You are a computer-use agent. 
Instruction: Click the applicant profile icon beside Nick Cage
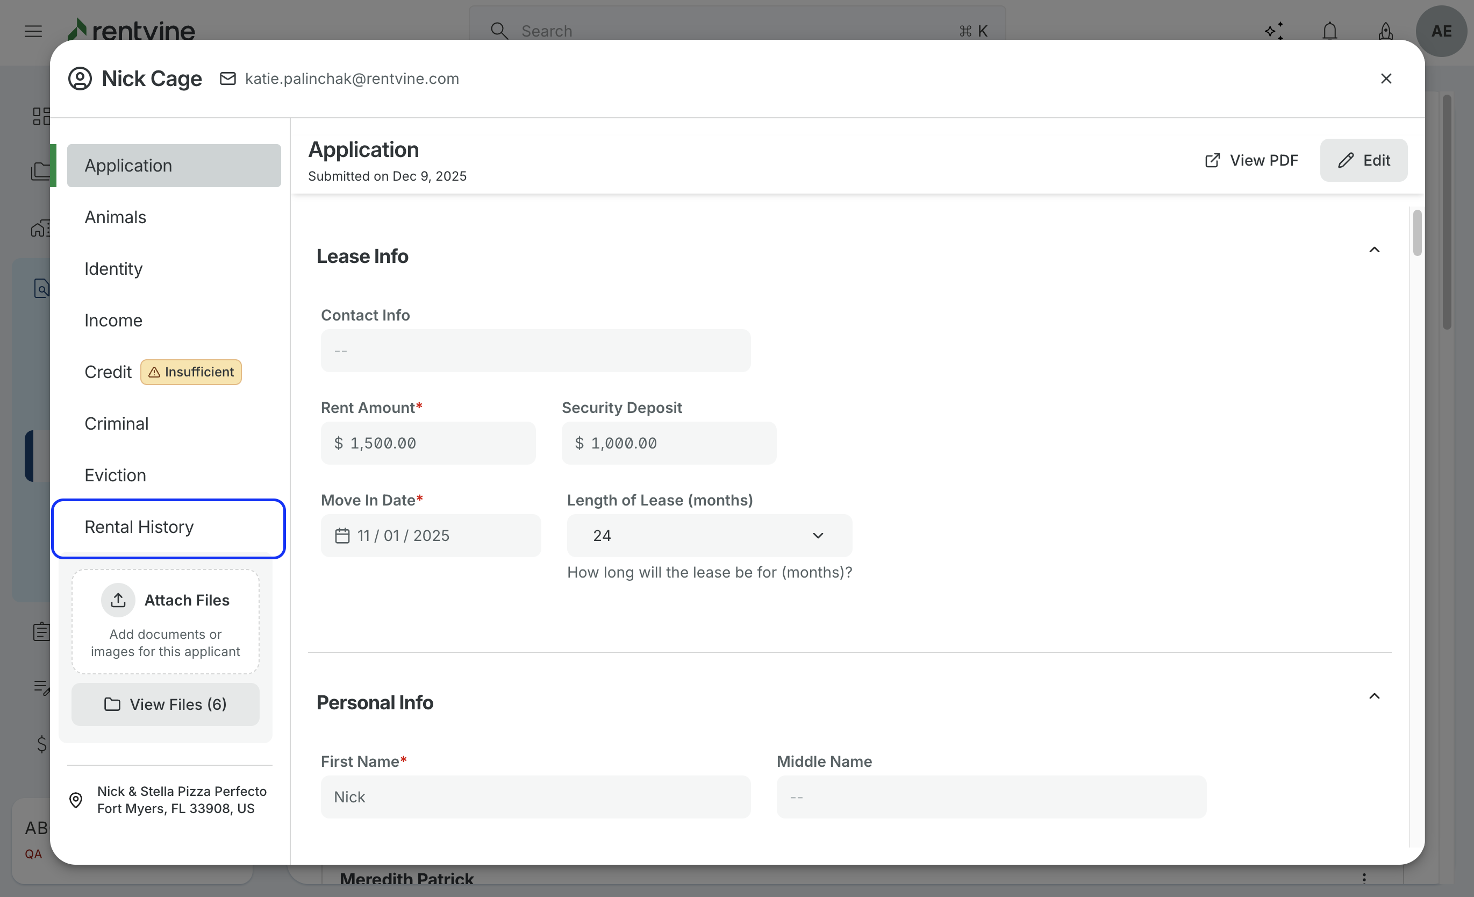(x=80, y=79)
